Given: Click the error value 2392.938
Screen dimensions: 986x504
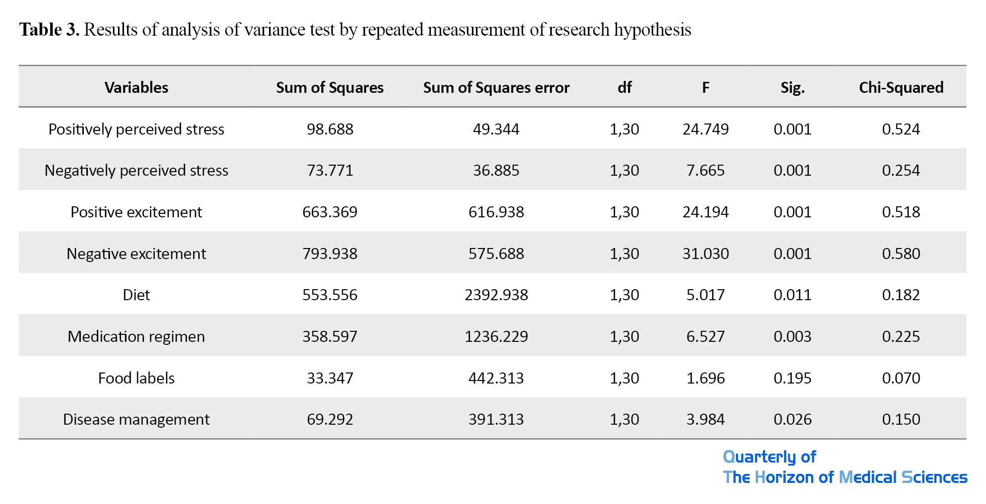Looking at the screenshot, I should pyautogui.click(x=496, y=295).
